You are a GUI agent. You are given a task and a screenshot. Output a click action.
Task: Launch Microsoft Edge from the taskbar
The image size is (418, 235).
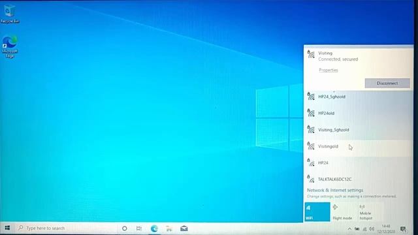pos(154,228)
